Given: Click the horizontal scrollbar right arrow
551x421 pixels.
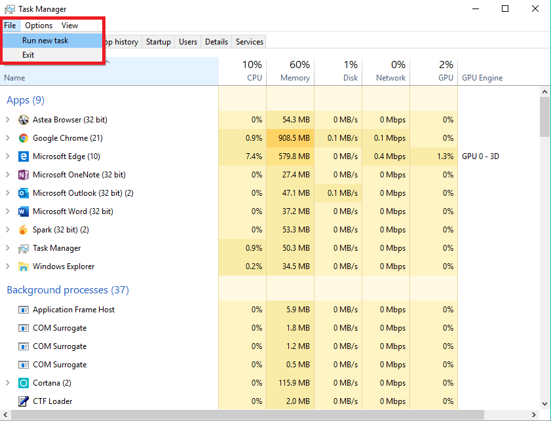Looking at the screenshot, I should [x=533, y=415].
